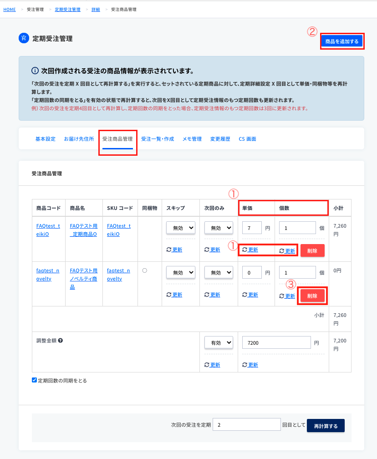Viewport: 377px width, 459px height.
Task: Click the 0円 subtotal of faqtest_novelty row
Action: (x=337, y=270)
